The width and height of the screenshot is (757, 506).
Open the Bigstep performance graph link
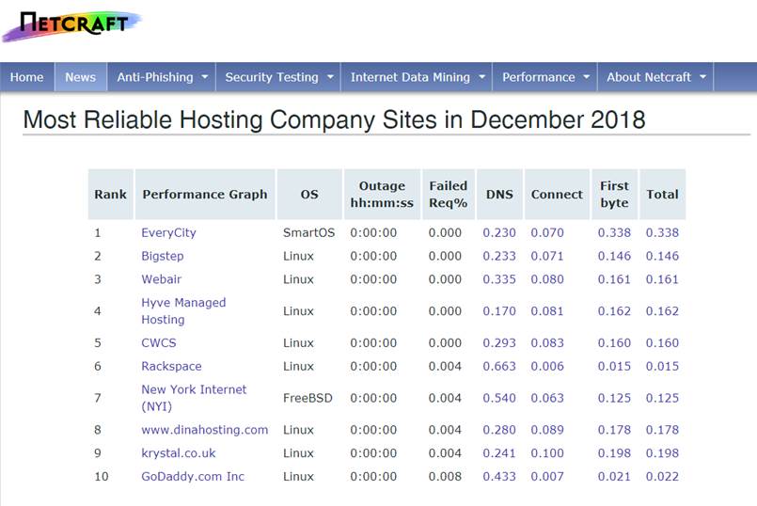click(162, 256)
